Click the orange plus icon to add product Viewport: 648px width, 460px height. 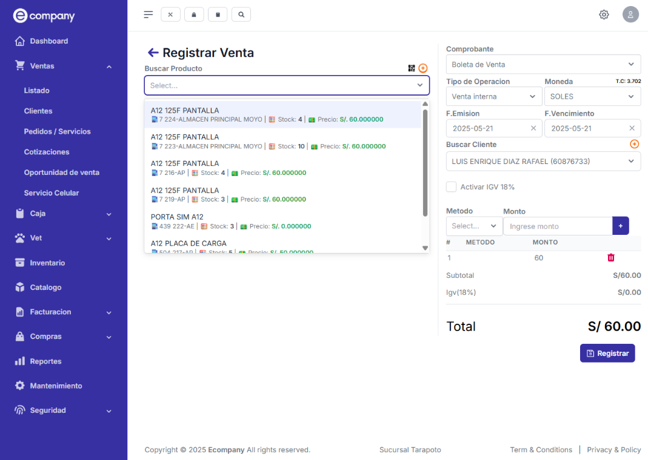tap(423, 68)
